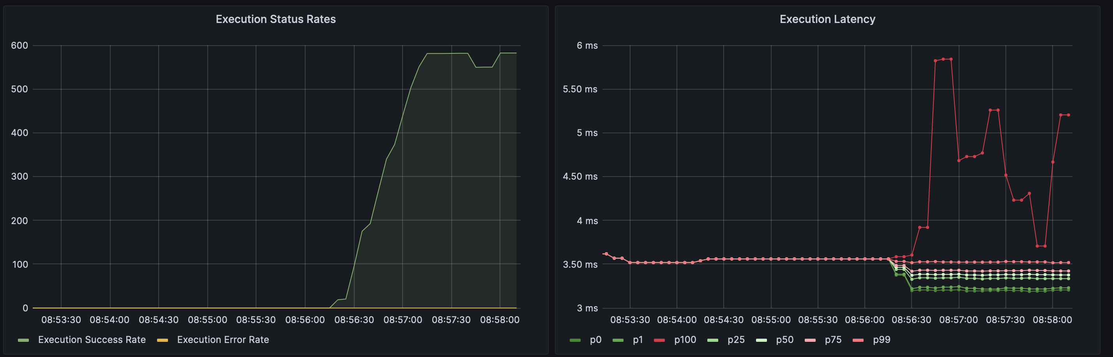Click the 5 ms y-axis label
Viewport: 1113px width, 357px height.
587,133
